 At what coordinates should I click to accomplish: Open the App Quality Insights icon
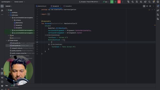(x=2, y=86)
